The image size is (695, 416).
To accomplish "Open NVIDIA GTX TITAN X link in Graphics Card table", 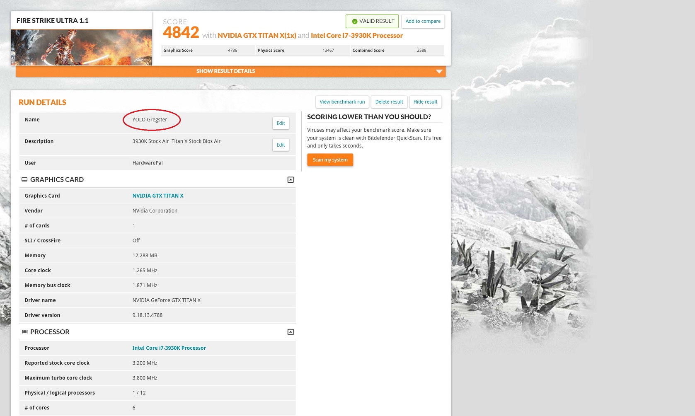I will 158,196.
